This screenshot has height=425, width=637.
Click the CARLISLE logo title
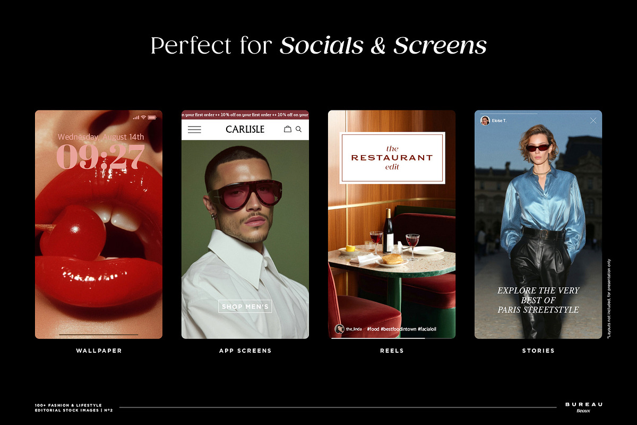[245, 129]
